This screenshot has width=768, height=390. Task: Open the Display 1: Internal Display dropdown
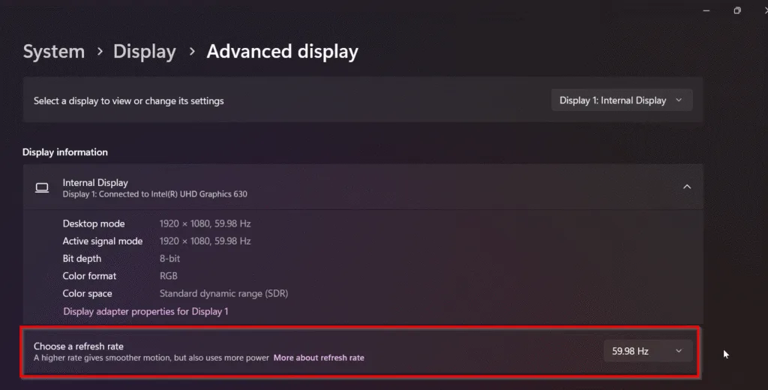click(621, 100)
